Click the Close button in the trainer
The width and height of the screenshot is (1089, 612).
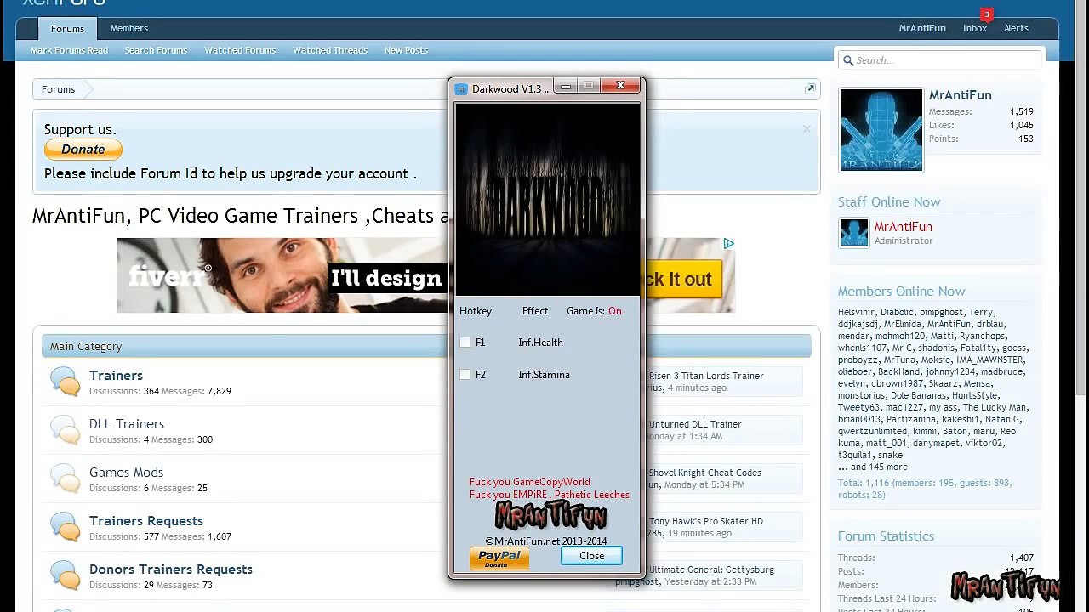[591, 556]
